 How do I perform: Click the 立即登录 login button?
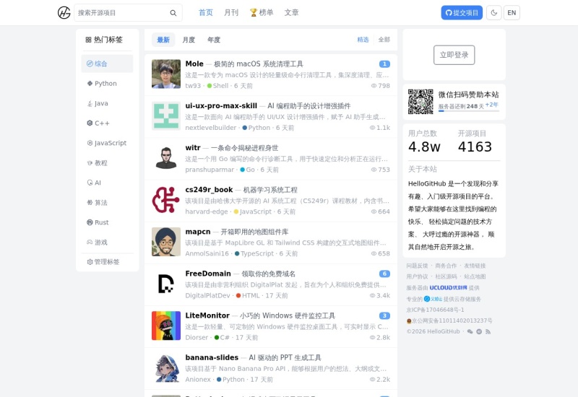[454, 55]
